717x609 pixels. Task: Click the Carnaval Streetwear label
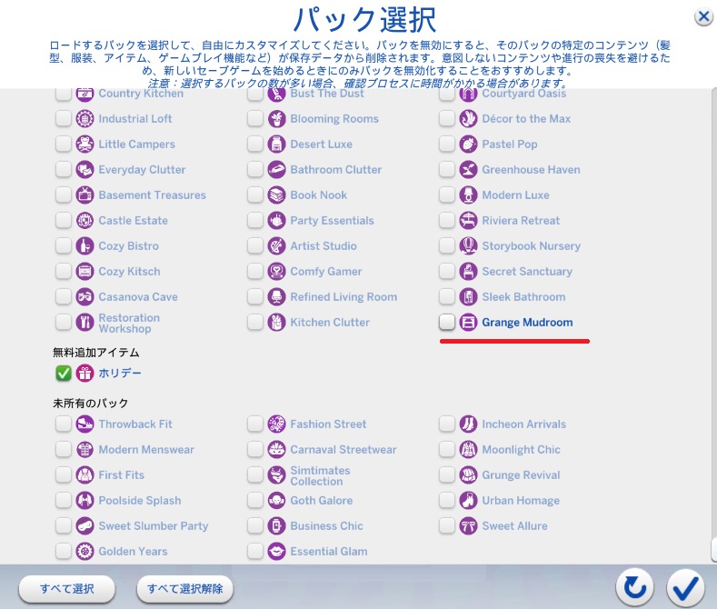click(344, 449)
